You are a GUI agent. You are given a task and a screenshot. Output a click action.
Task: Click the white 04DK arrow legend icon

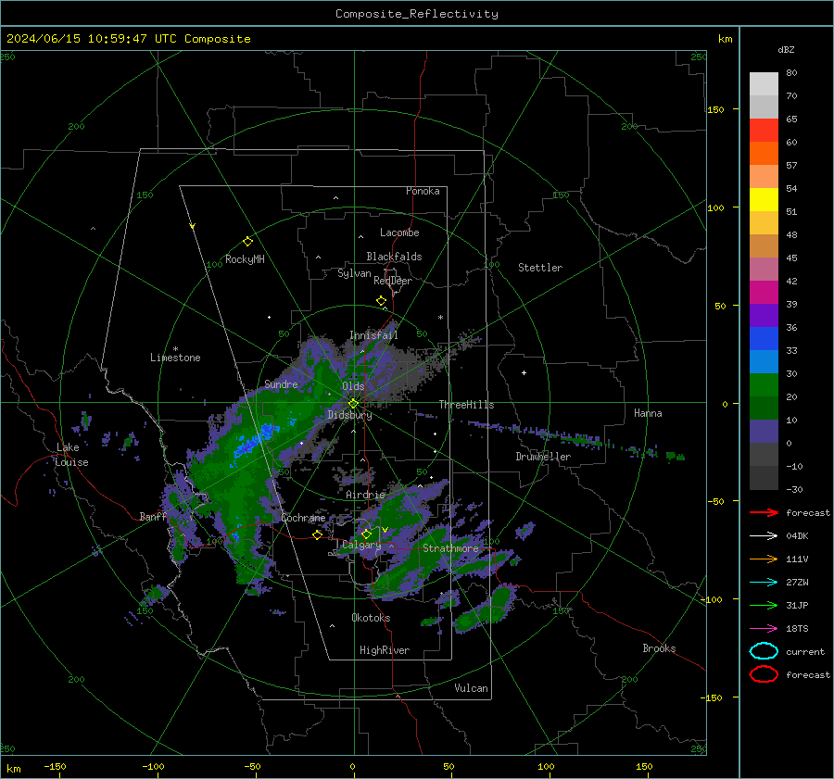(764, 536)
